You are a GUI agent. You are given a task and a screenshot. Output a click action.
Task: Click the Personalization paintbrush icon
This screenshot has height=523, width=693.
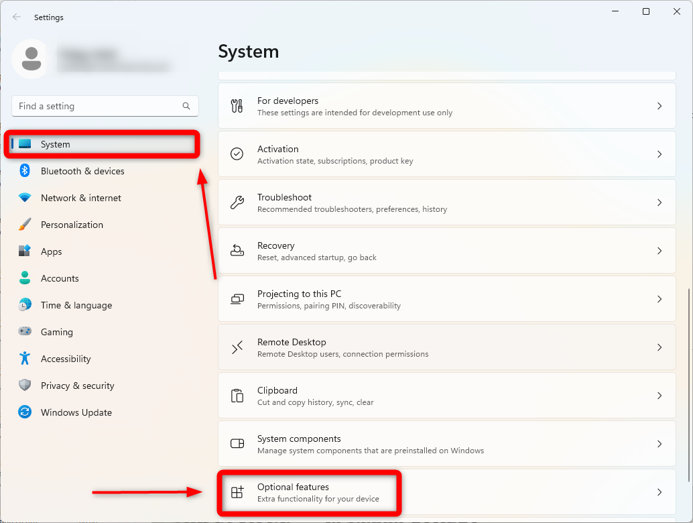pyautogui.click(x=25, y=224)
